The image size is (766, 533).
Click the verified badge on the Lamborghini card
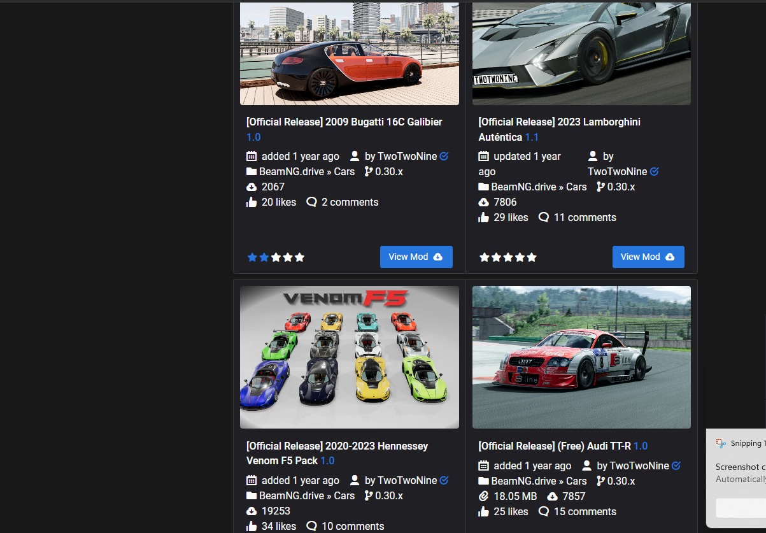coord(655,171)
